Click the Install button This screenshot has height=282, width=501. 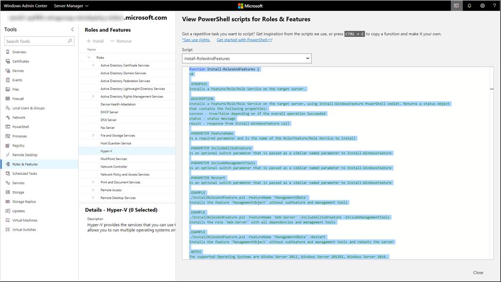coord(95,41)
